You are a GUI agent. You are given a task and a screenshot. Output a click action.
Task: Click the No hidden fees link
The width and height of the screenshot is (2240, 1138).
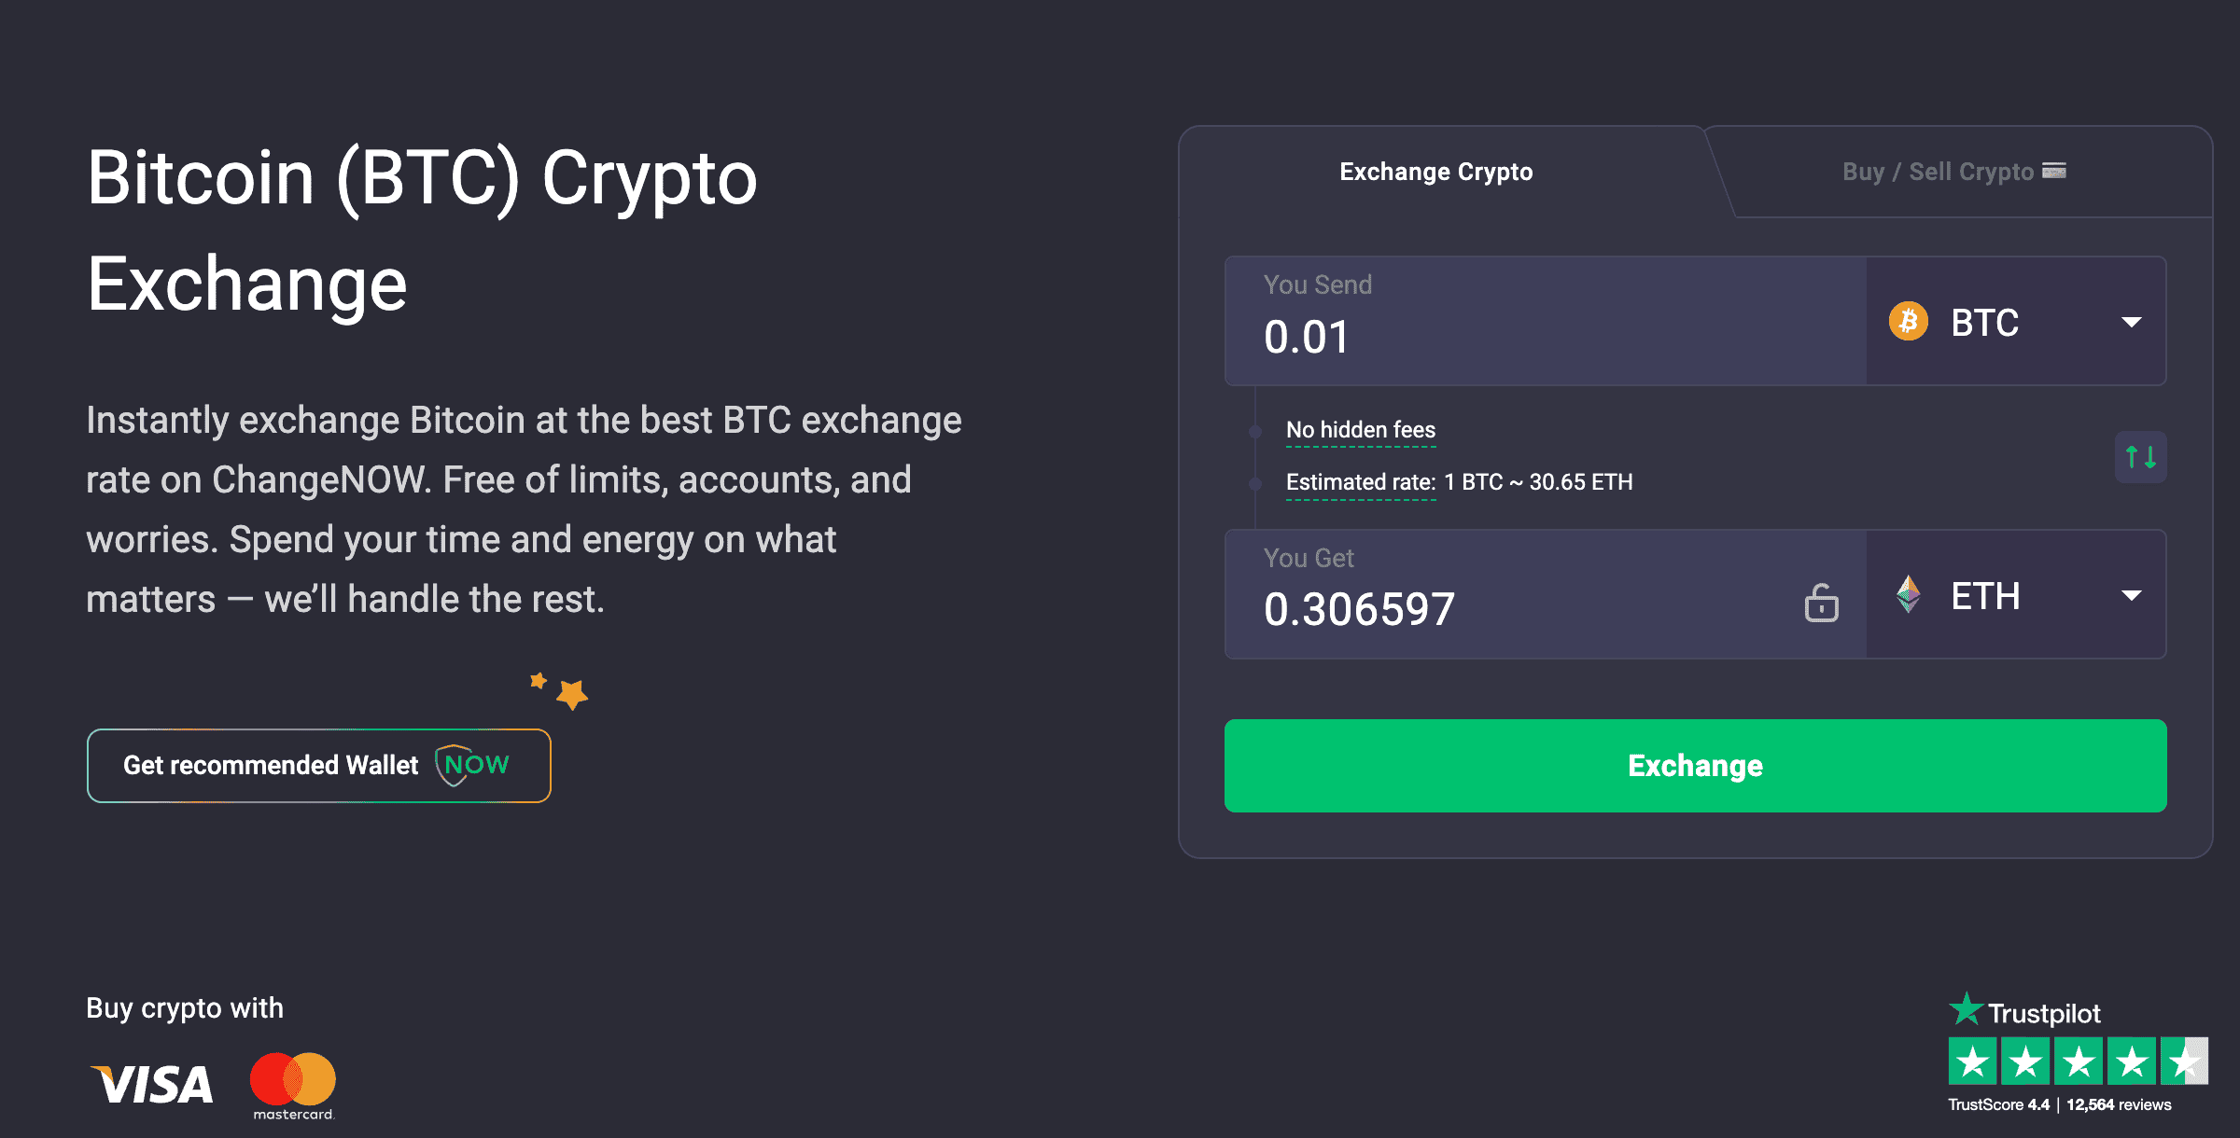pos(1361,430)
